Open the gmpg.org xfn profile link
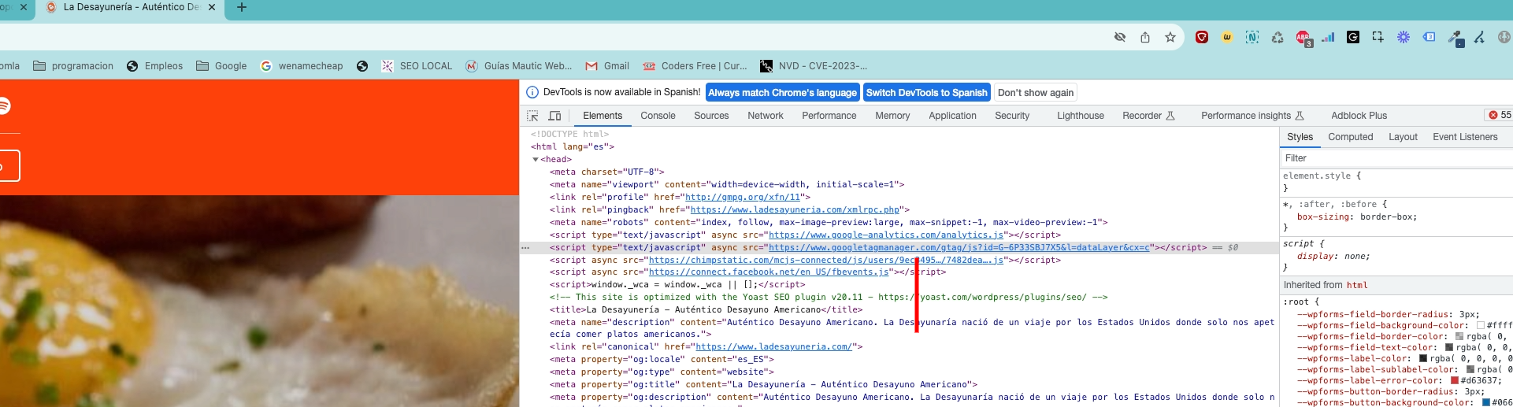Screen dimensions: 1513x407 [x=743, y=198]
